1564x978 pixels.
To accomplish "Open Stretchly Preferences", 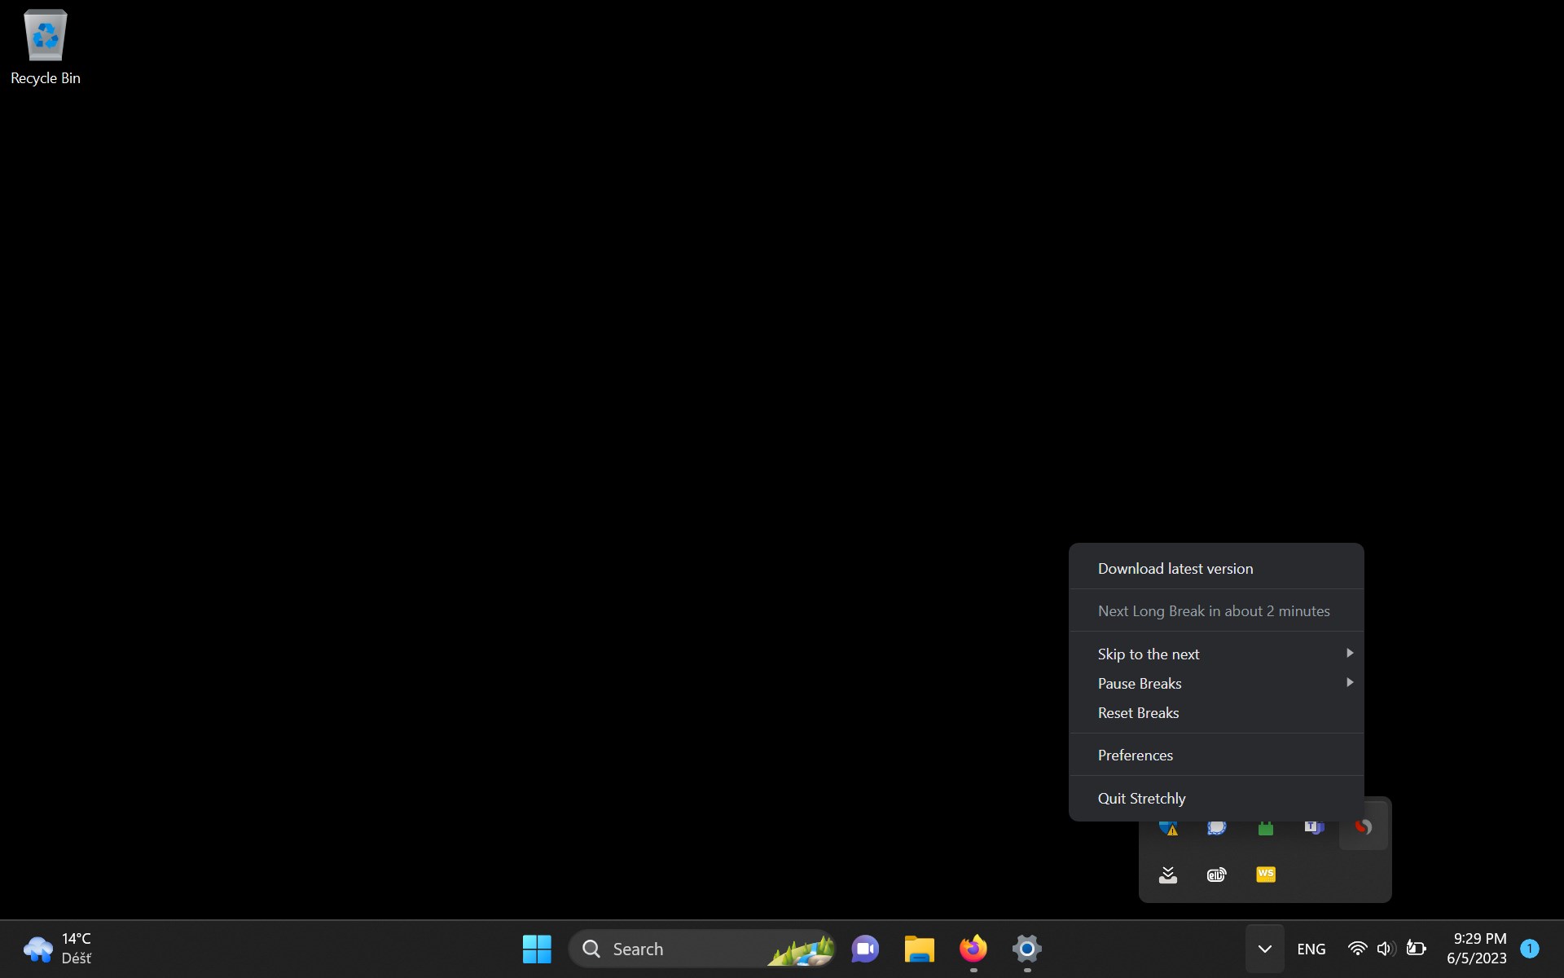I will tap(1135, 756).
